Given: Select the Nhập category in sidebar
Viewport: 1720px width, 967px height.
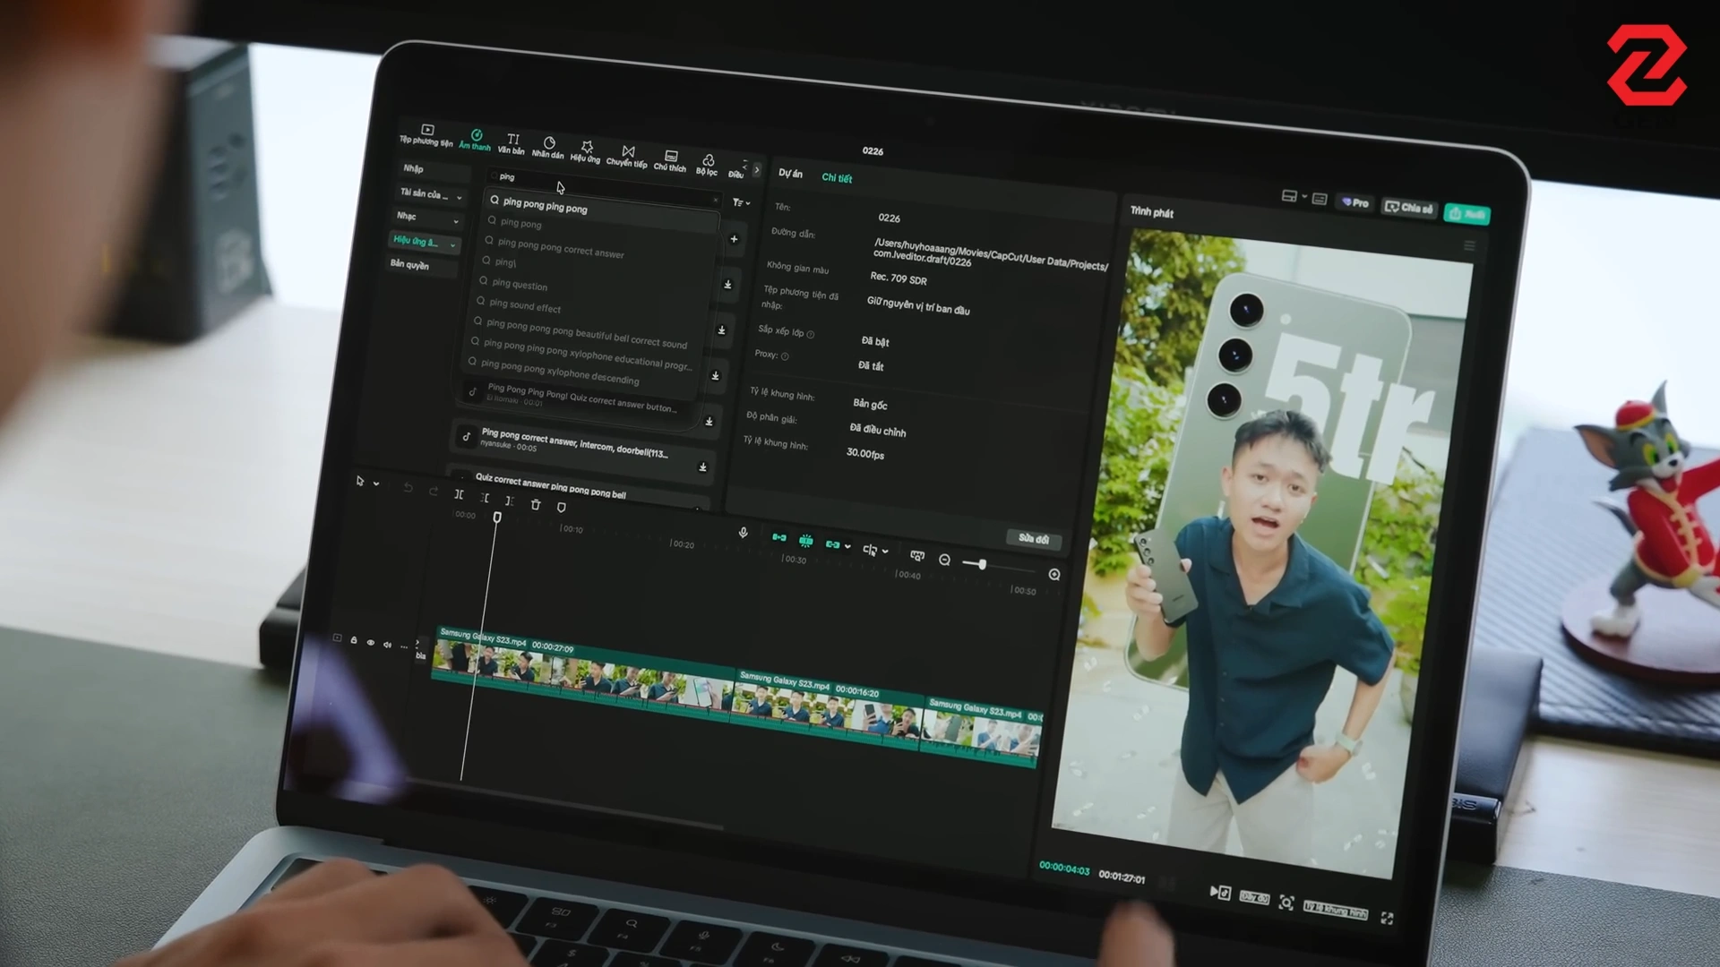Looking at the screenshot, I should [x=434, y=169].
